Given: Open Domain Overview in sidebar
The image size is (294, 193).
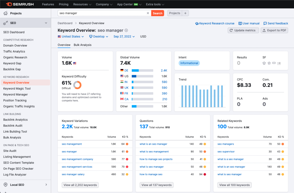Looking at the screenshot, I should click(15, 45).
